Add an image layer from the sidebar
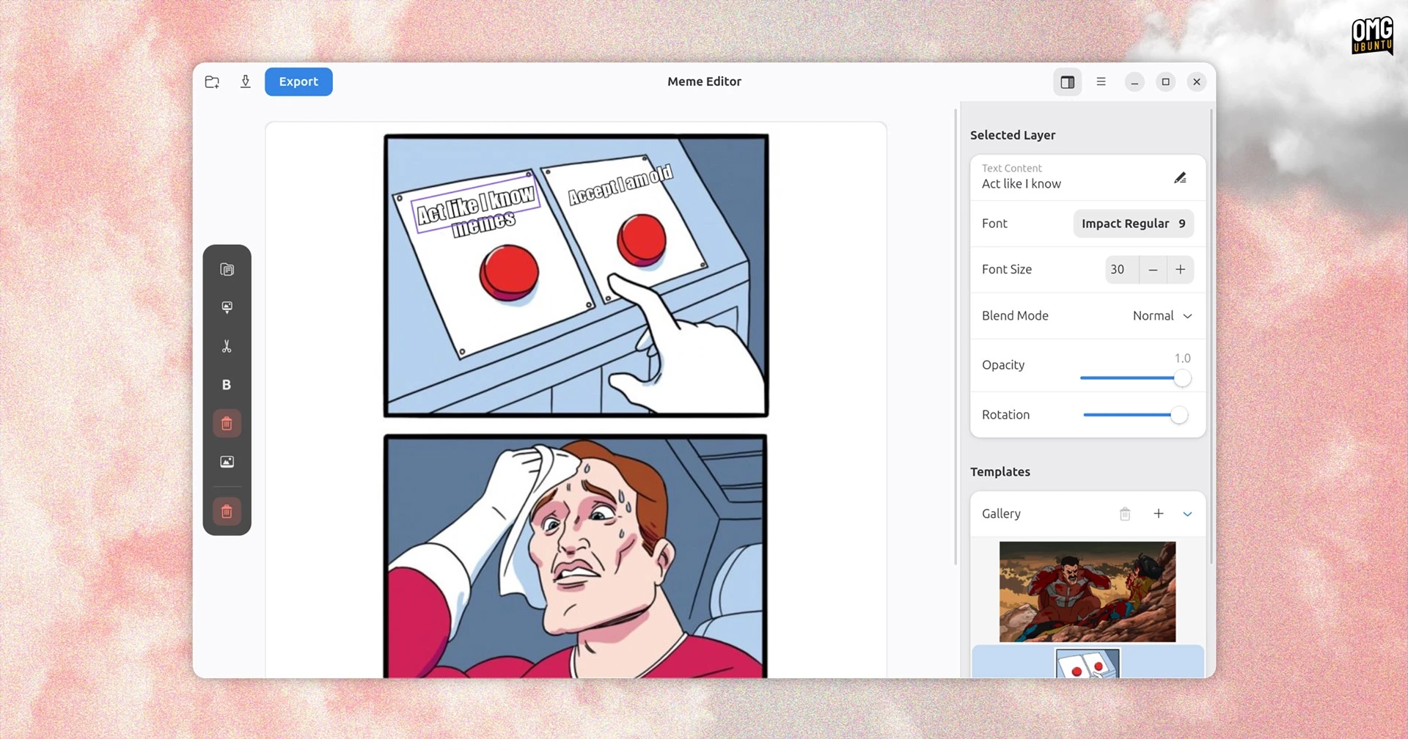The image size is (1408, 739). [x=227, y=462]
